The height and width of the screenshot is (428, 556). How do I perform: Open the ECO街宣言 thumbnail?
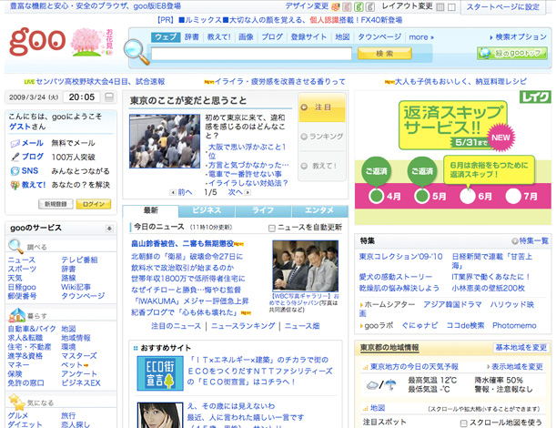(x=160, y=373)
